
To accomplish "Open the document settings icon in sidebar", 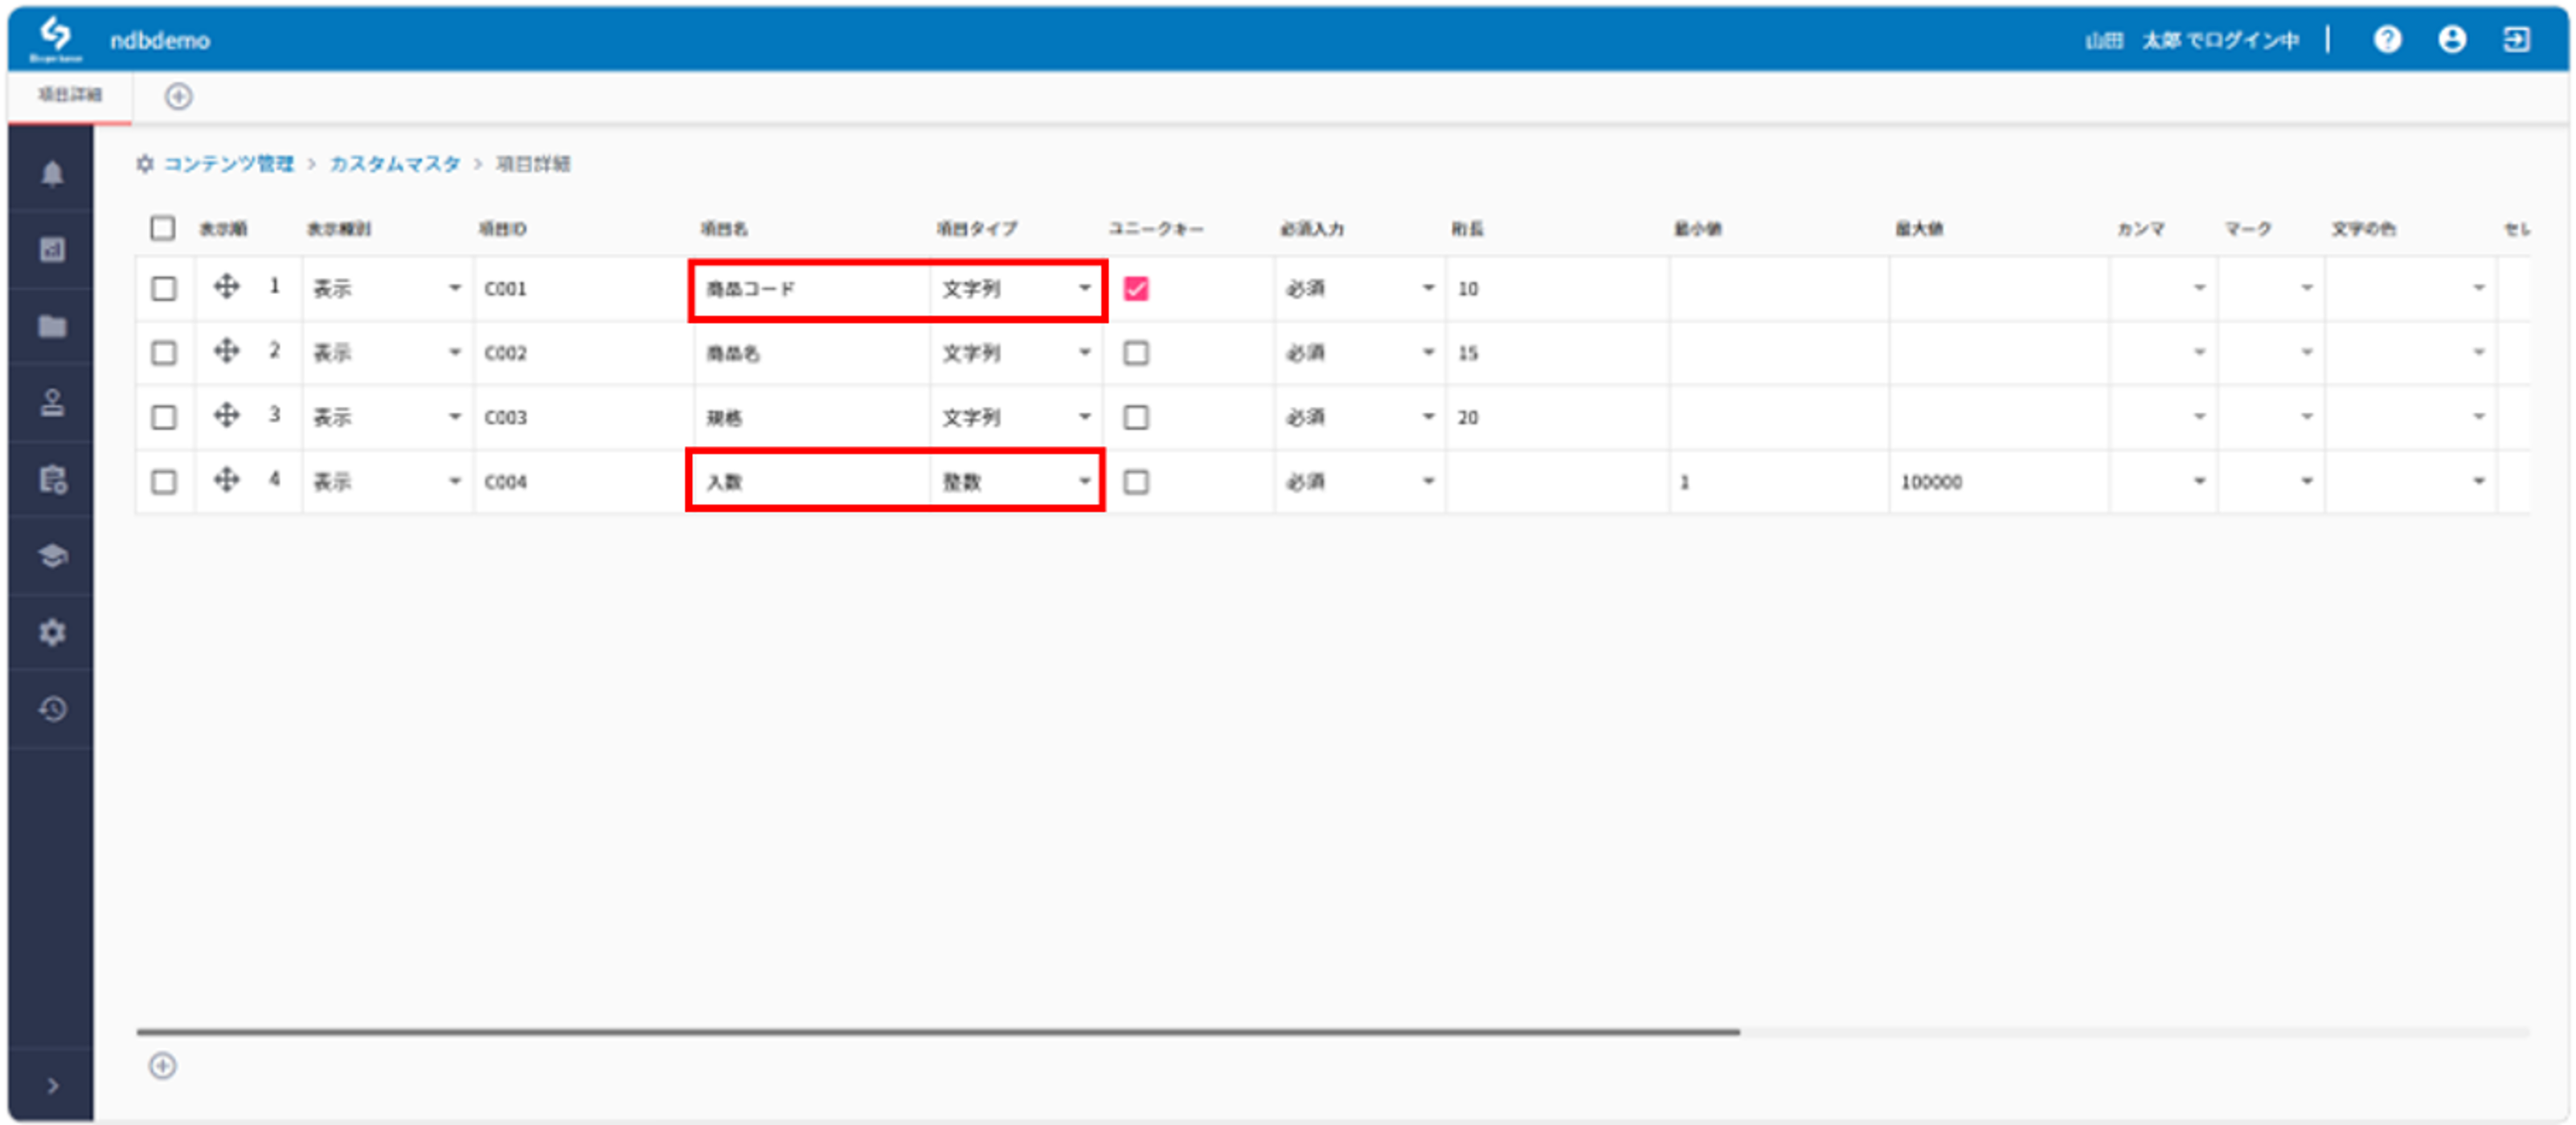I will pyautogui.click(x=52, y=480).
